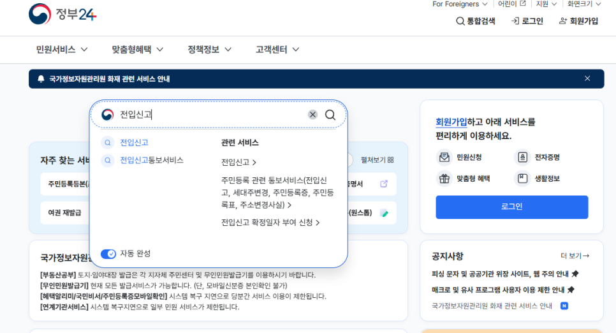Select the 전입신고통보서비스 suggestion

[x=151, y=160]
